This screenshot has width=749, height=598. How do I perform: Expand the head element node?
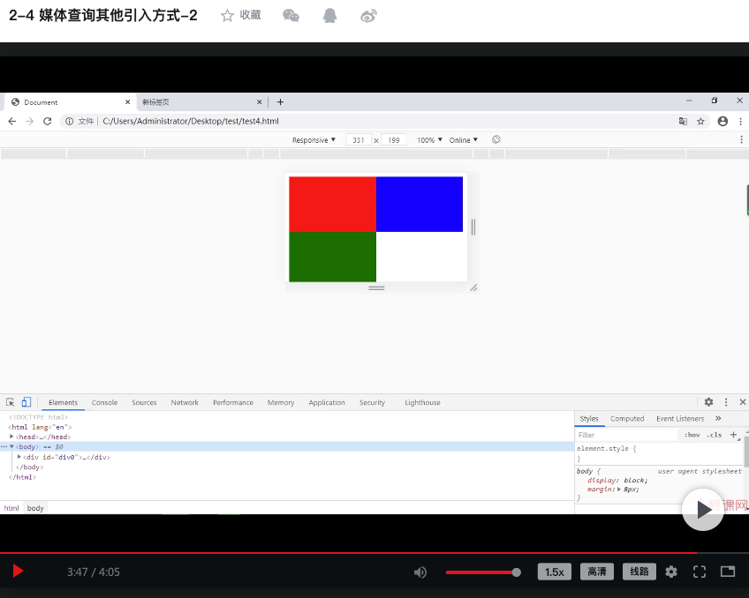click(x=11, y=437)
